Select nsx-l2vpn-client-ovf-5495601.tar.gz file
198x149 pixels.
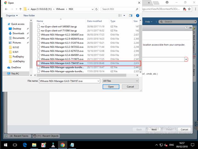[88, 27]
